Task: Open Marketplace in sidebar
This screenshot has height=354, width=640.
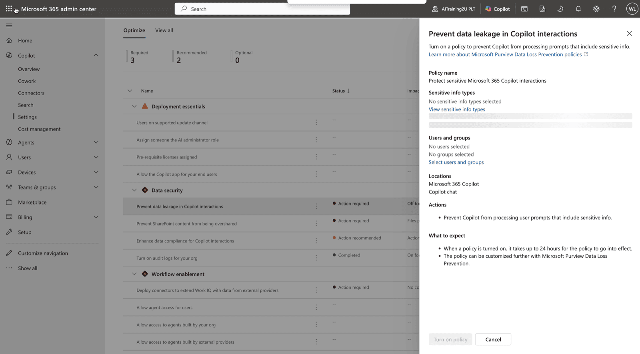Action: [x=32, y=203]
